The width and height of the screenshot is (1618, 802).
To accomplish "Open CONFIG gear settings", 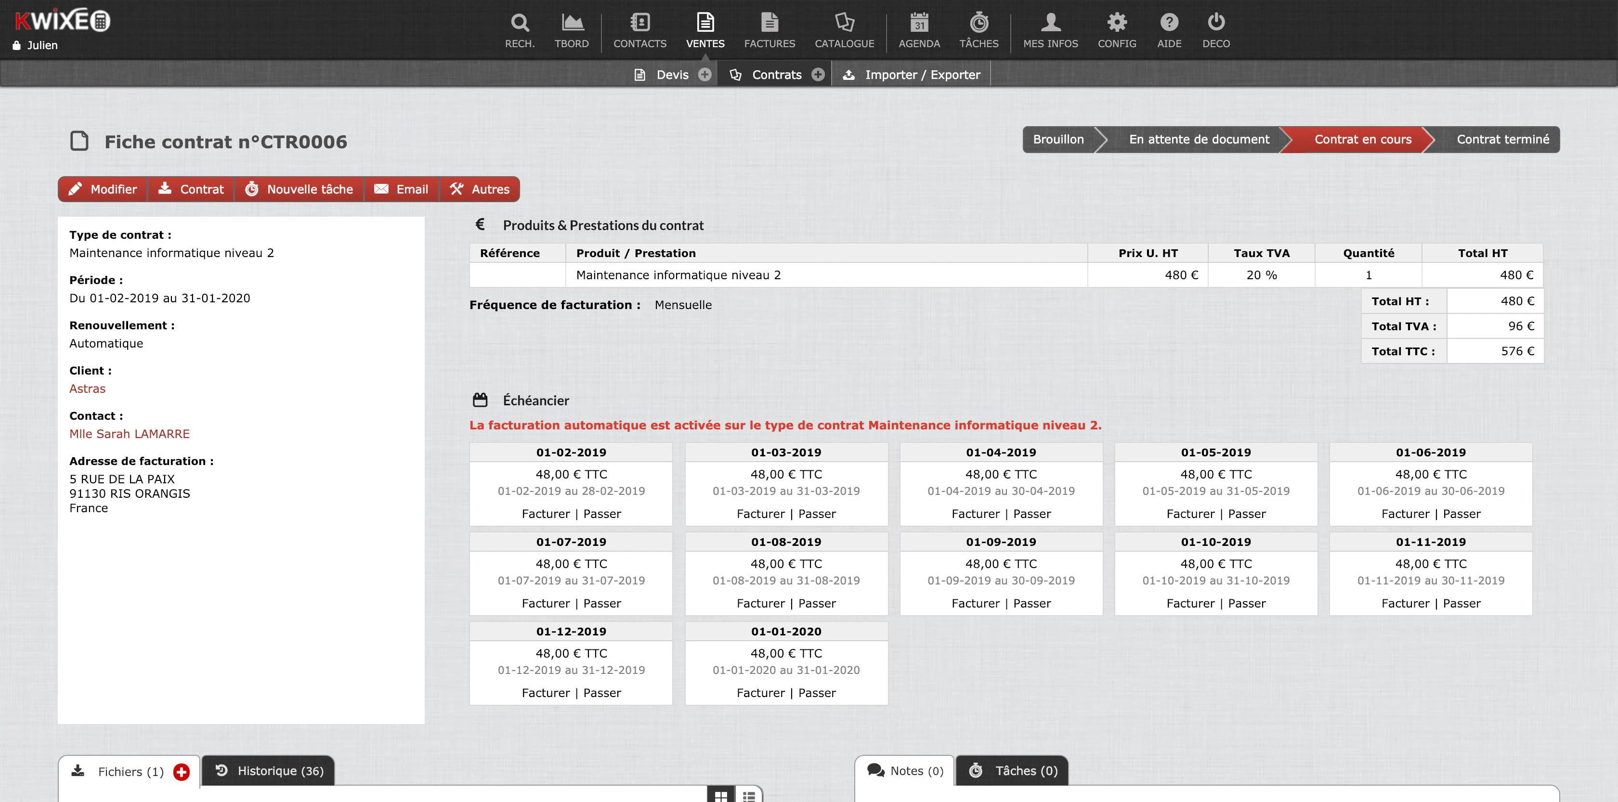I will (x=1117, y=23).
